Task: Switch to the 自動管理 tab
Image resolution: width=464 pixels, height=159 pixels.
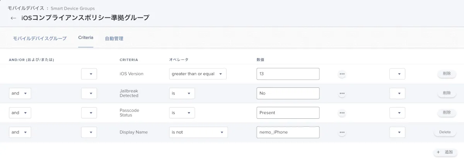Action: click(x=114, y=39)
